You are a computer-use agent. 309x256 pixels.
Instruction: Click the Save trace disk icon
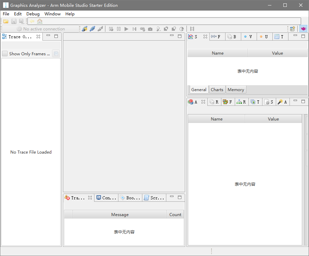click(14, 21)
